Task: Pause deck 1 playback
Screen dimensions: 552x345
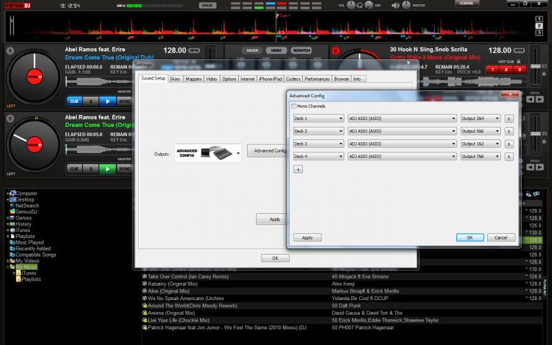Action: [x=91, y=101]
